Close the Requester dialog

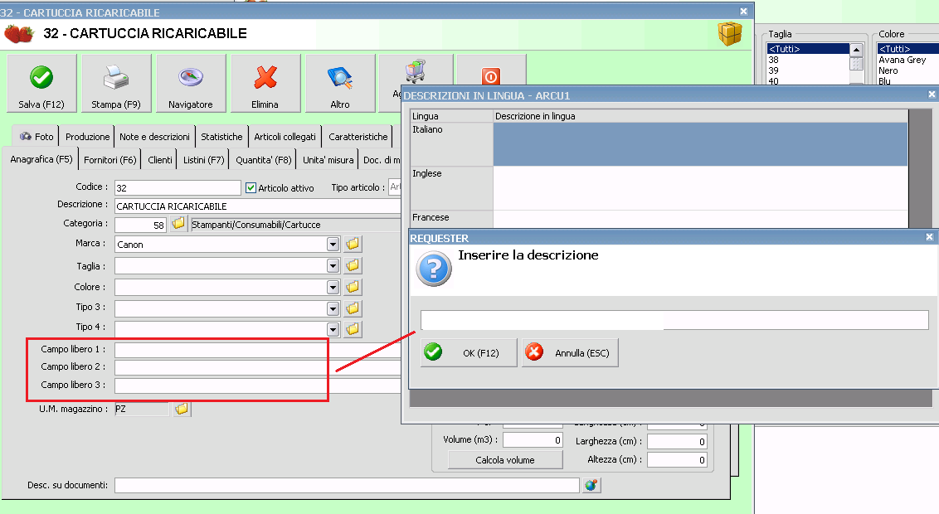(929, 237)
